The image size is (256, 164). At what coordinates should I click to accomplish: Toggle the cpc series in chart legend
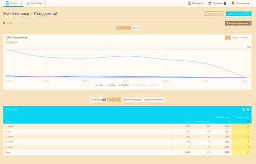[99, 85]
